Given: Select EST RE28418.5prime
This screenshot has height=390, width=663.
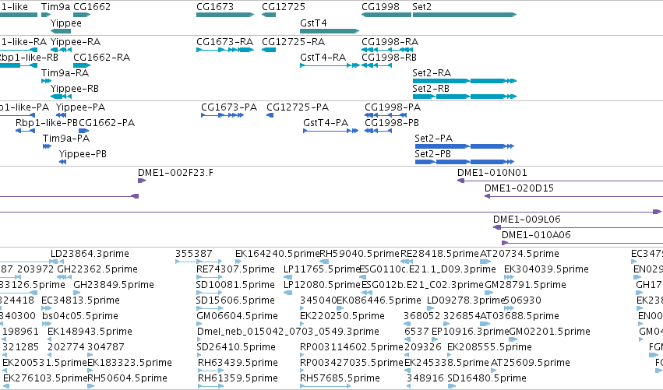Looking at the screenshot, I should pos(407,262).
